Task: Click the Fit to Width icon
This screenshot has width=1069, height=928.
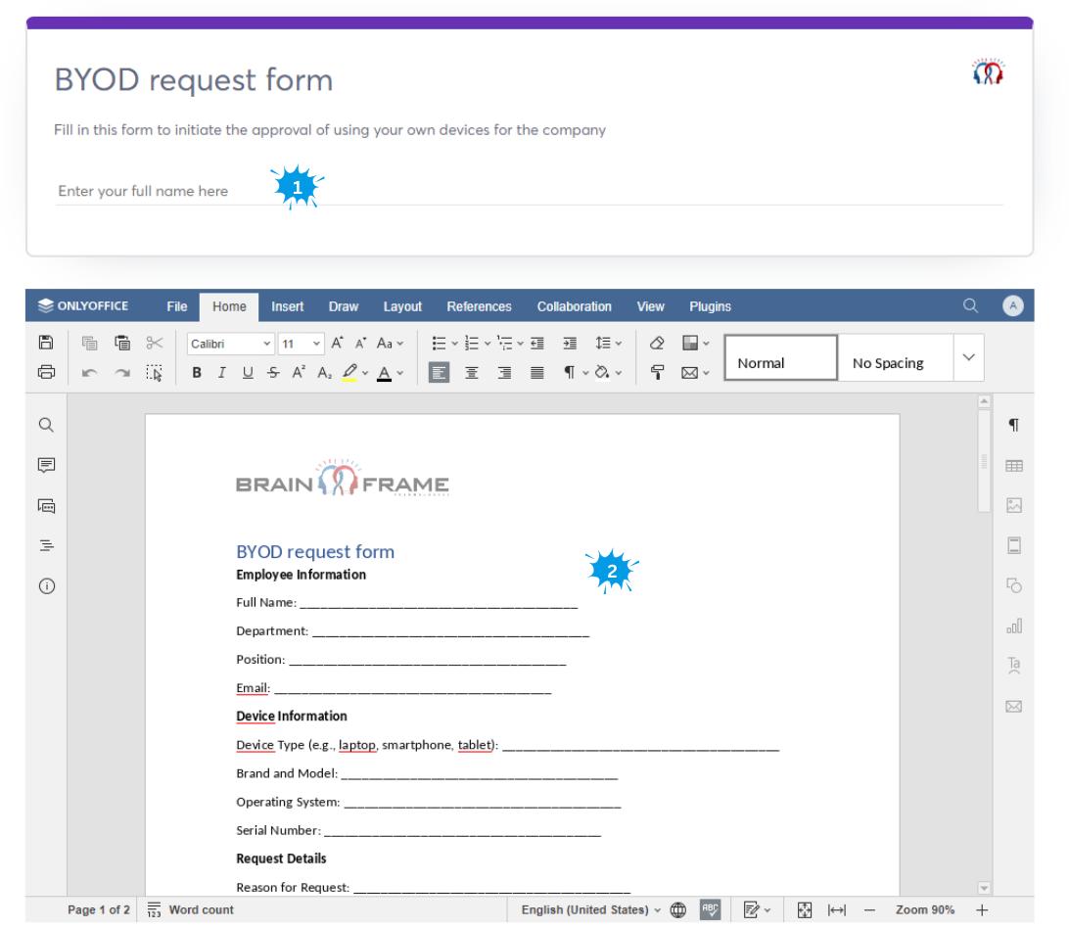Action: click(x=837, y=910)
